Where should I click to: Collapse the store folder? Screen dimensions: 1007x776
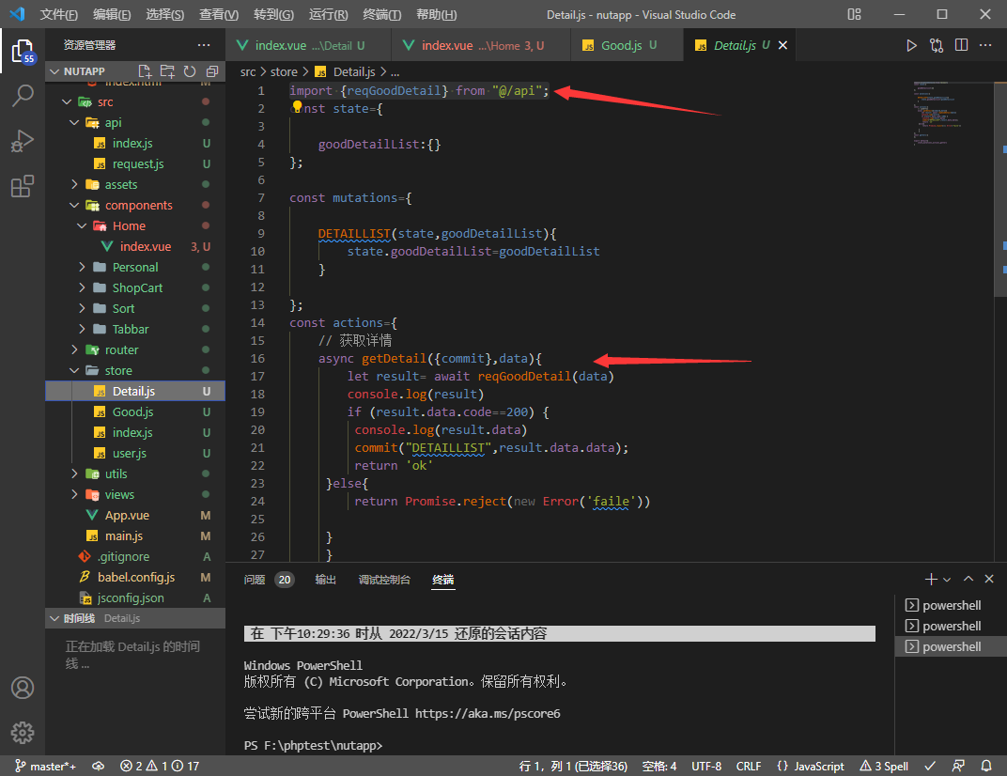(x=74, y=370)
